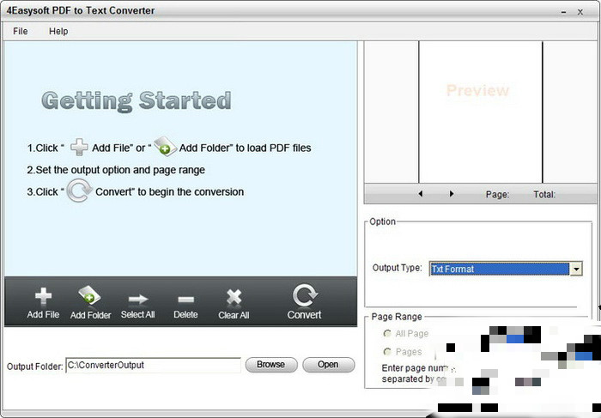The width and height of the screenshot is (601, 418).
Task: Minimize the converter window
Action: pyautogui.click(x=563, y=12)
